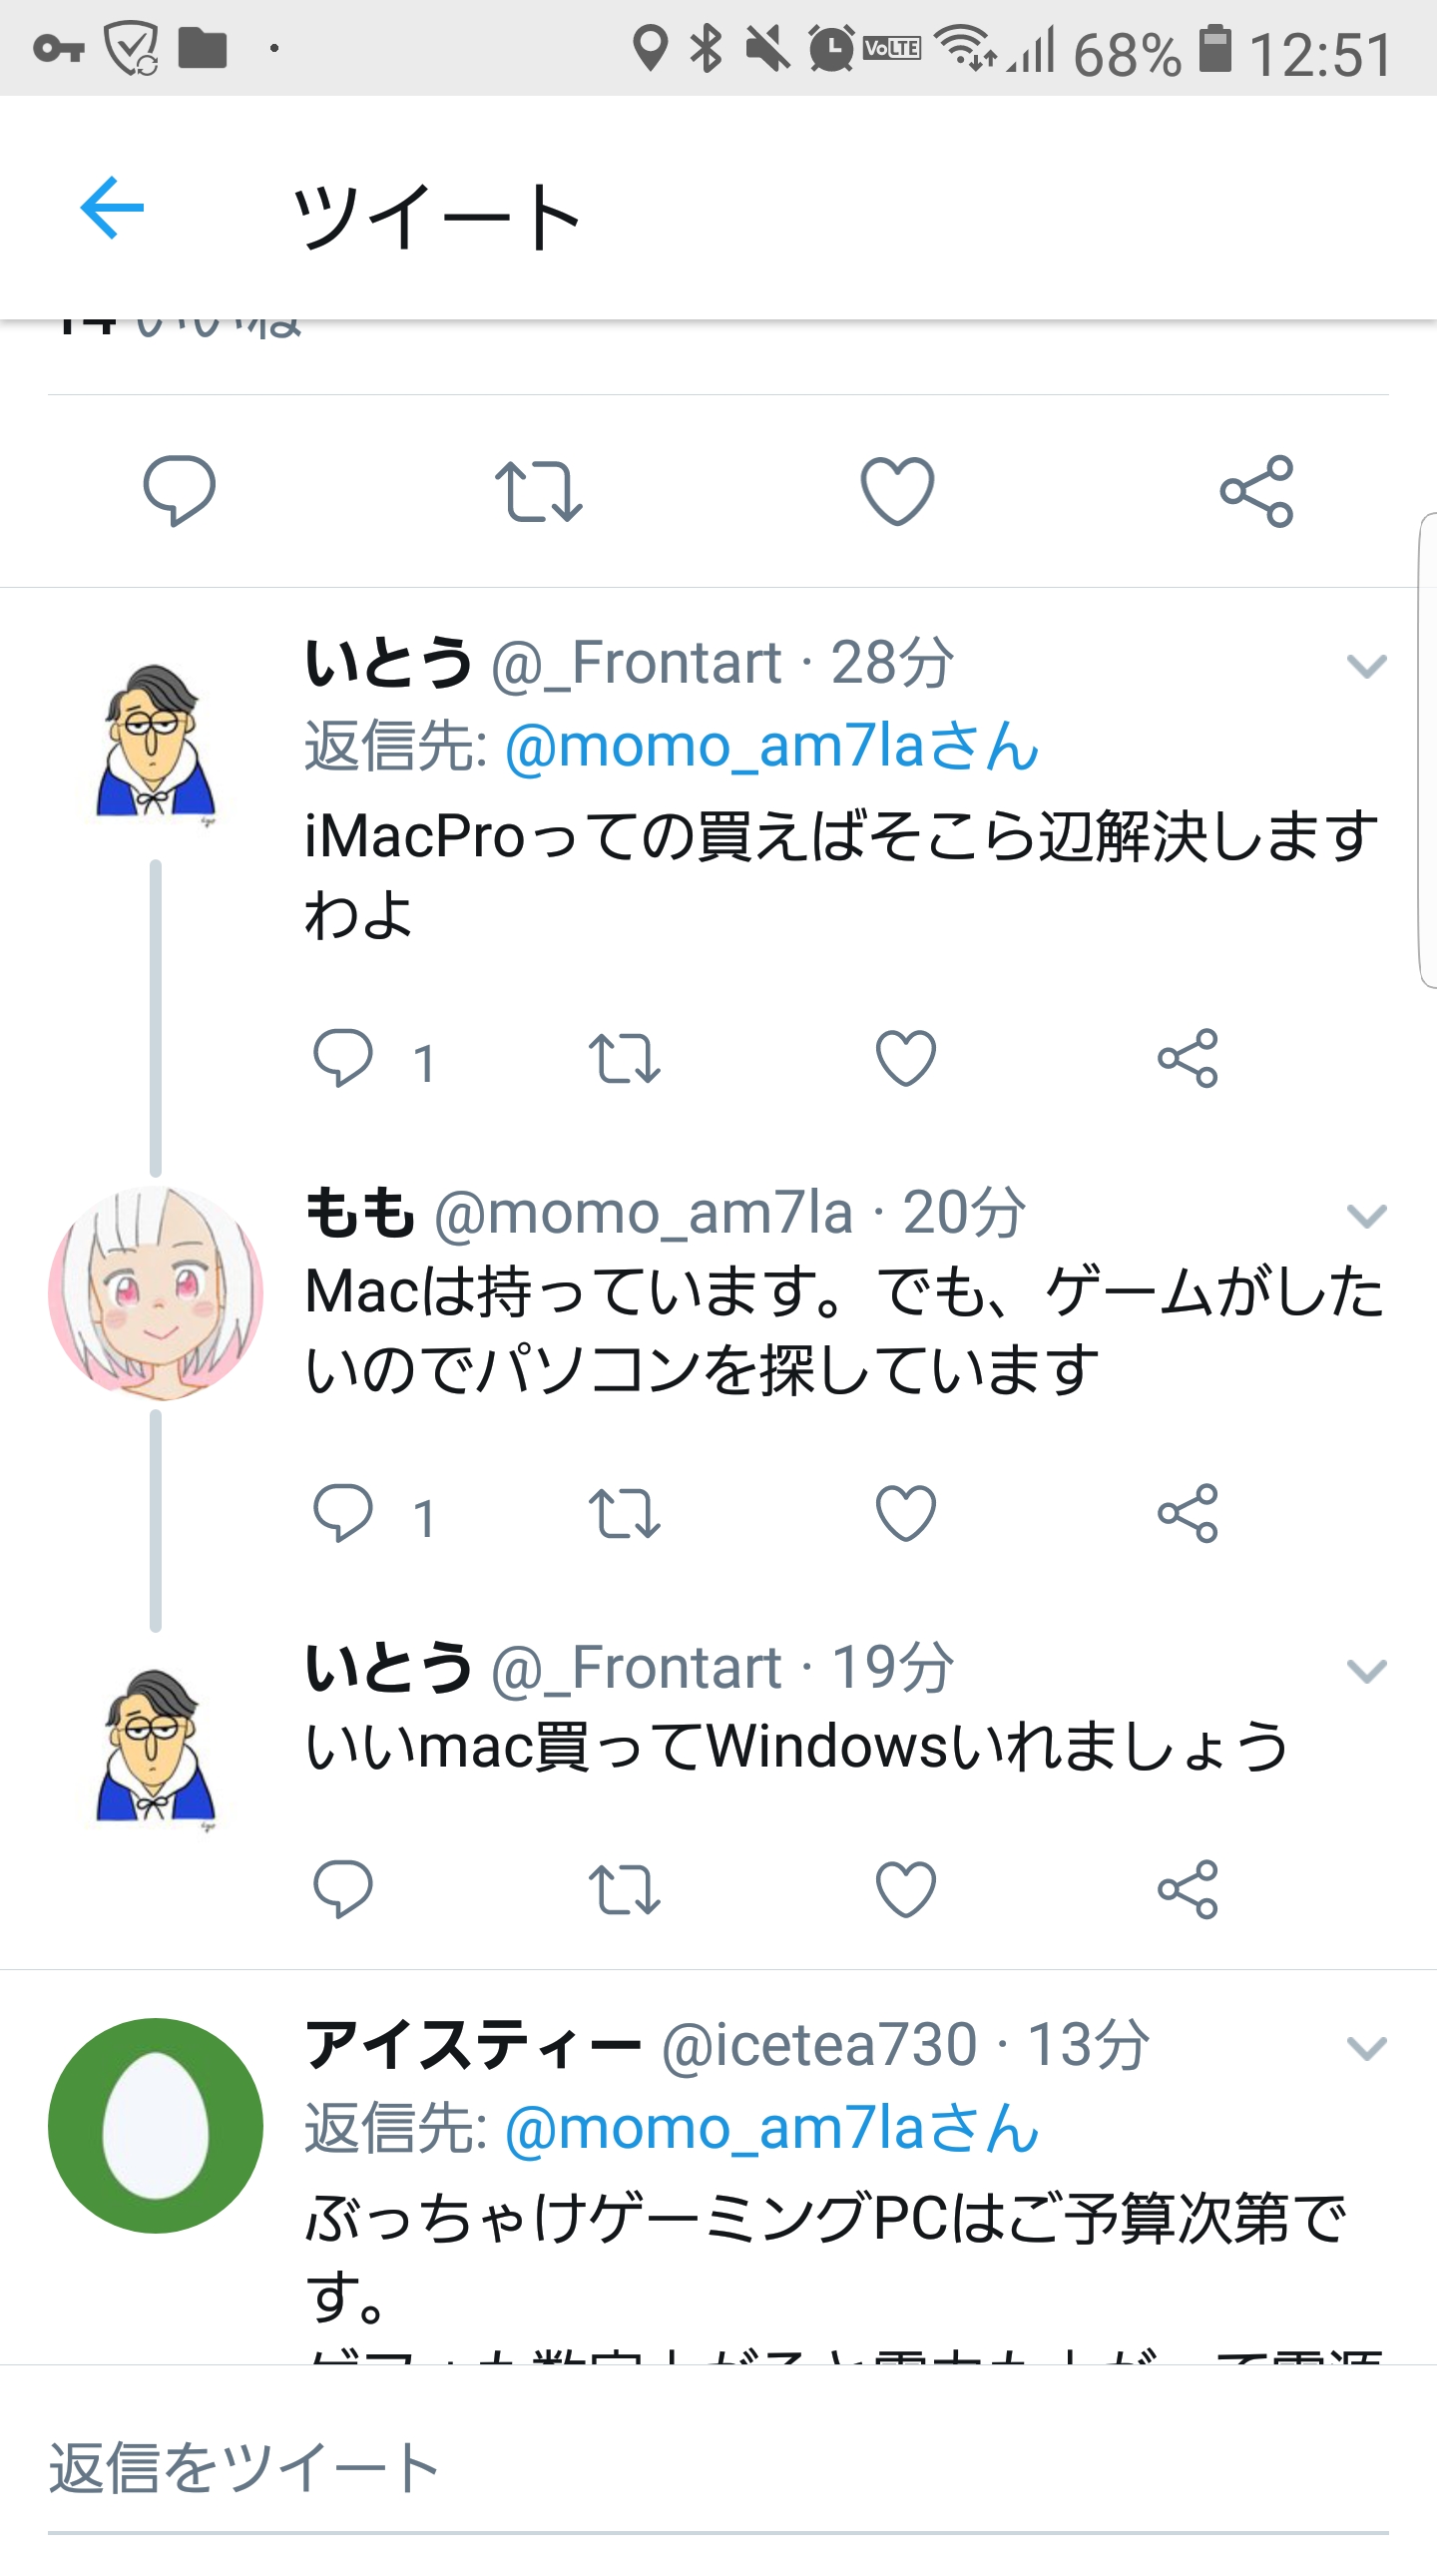This screenshot has height=2555, width=1437.
Task: Open the options chevron on いとう's 28分 tweet
Action: [x=1366, y=666]
